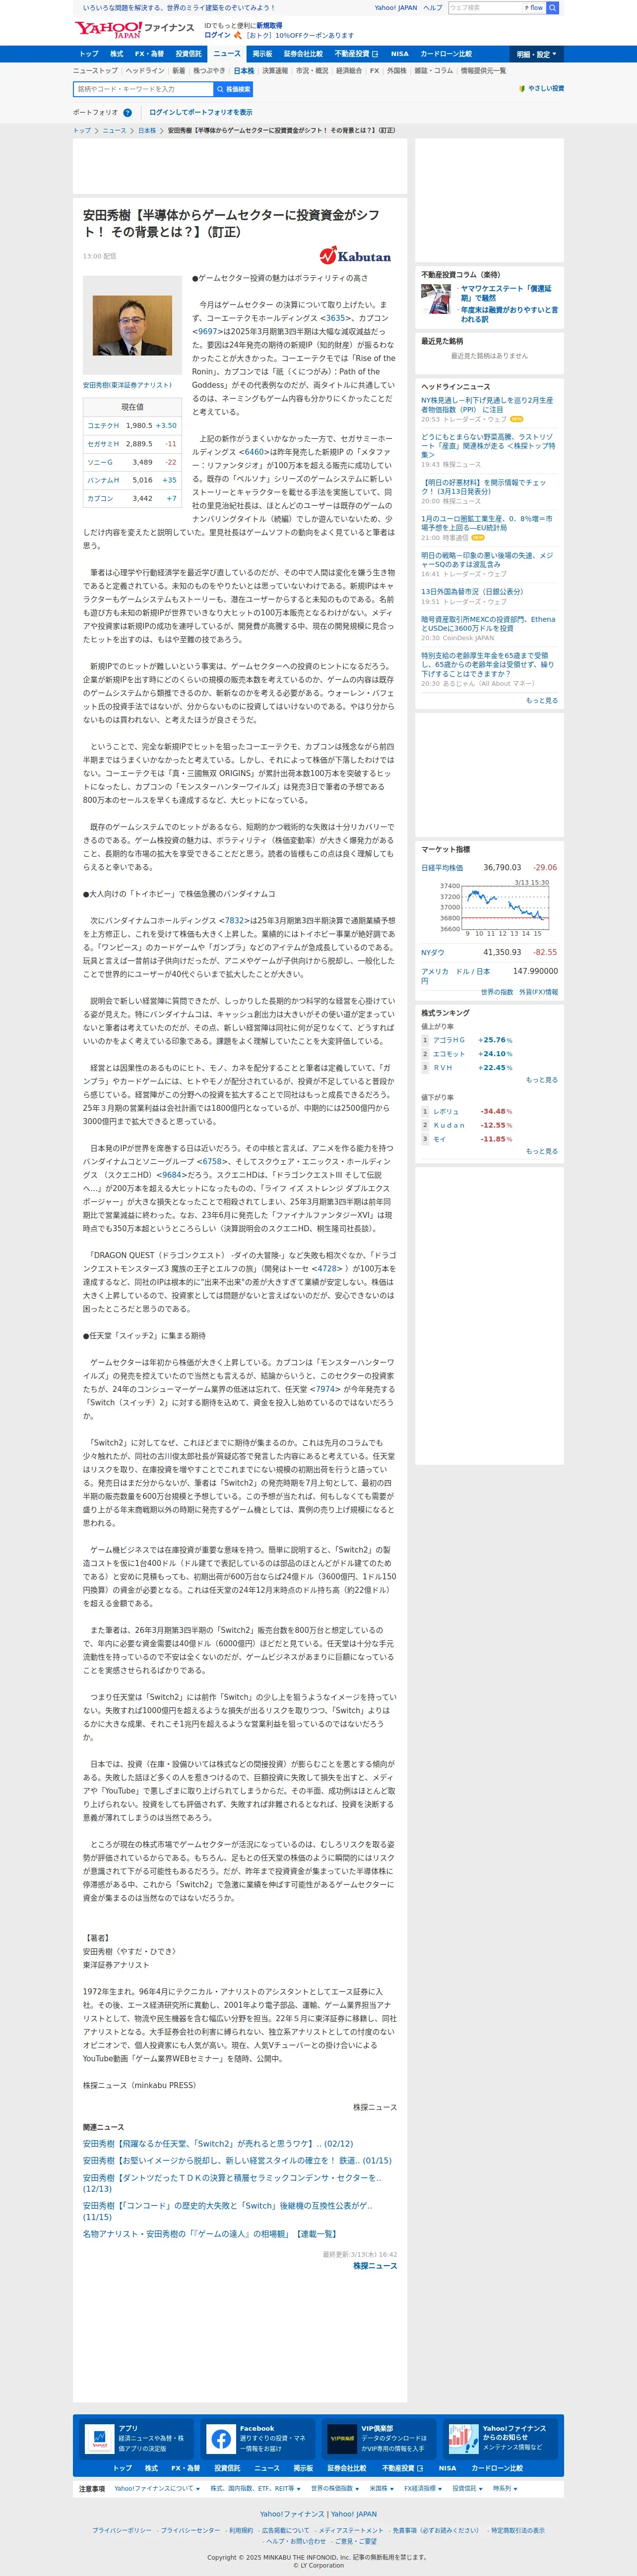Open headline about 暗号資産取引所MEXC investment
637x2576 pixels.
pyautogui.click(x=488, y=624)
